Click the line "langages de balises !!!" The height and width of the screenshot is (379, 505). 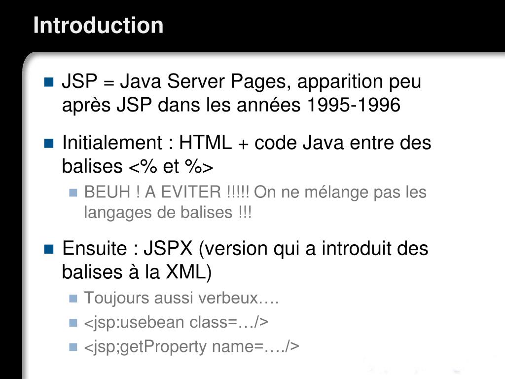(x=168, y=213)
